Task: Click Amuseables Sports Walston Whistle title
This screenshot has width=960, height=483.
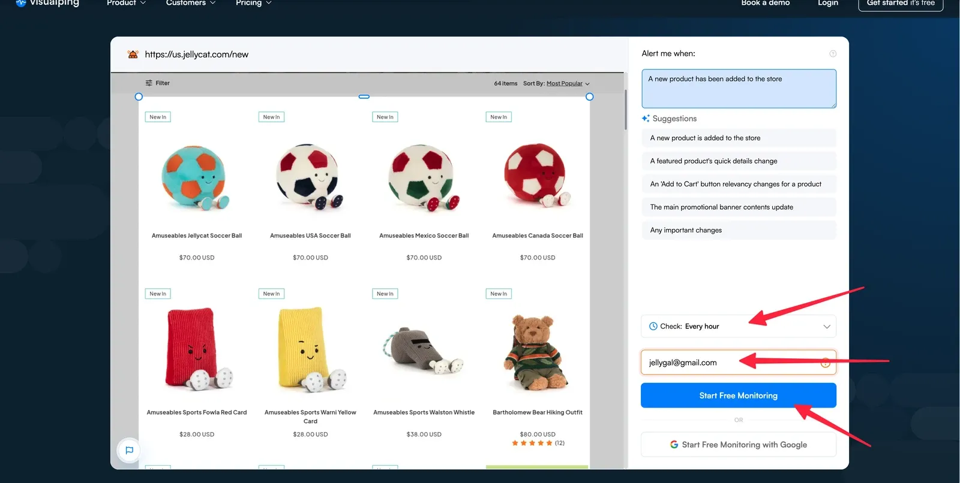Action: coord(424,413)
